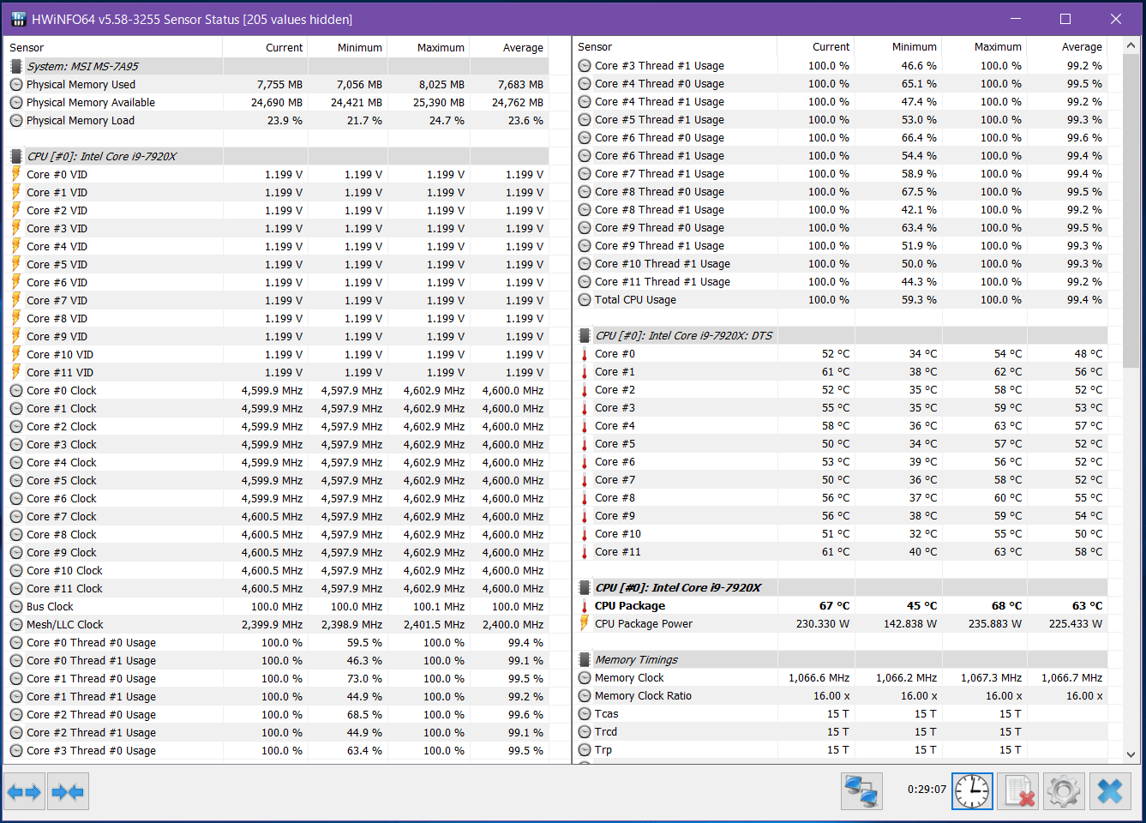Select the DTS Core #4 temperature row
This screenshot has height=823, width=1146.
840,425
